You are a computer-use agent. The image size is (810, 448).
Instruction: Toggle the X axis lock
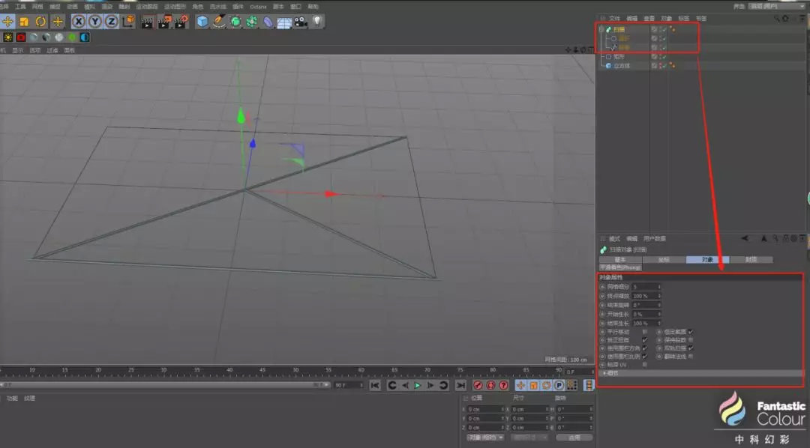[x=79, y=22]
